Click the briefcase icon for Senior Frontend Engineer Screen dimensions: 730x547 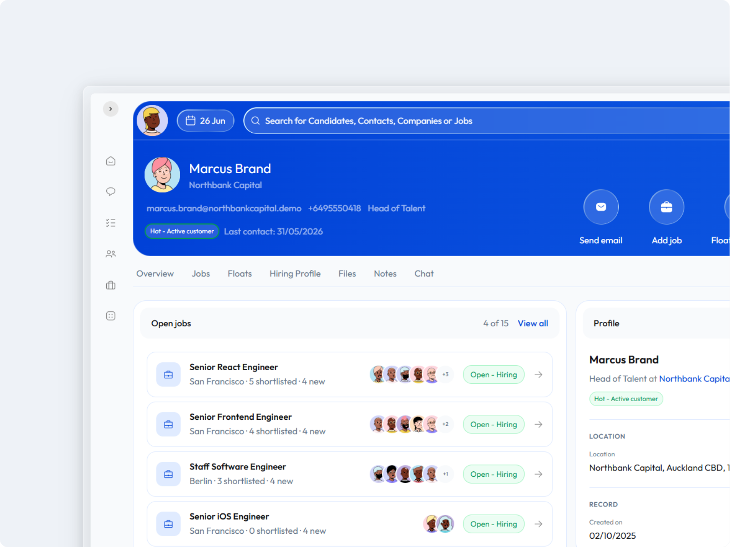[168, 424]
